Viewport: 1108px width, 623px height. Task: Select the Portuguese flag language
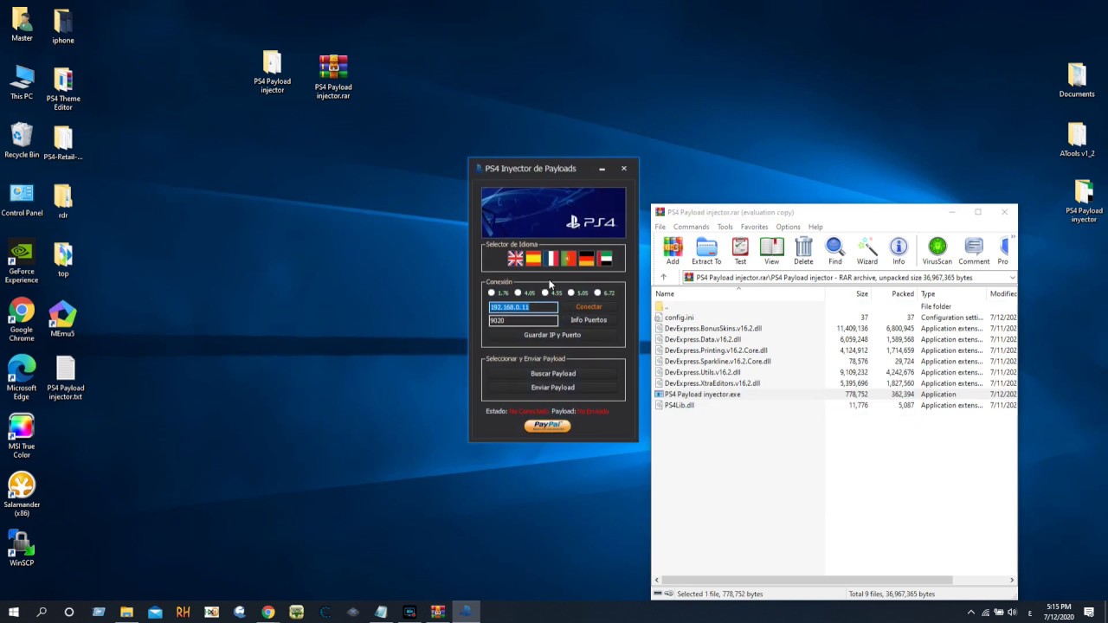pyautogui.click(x=569, y=259)
